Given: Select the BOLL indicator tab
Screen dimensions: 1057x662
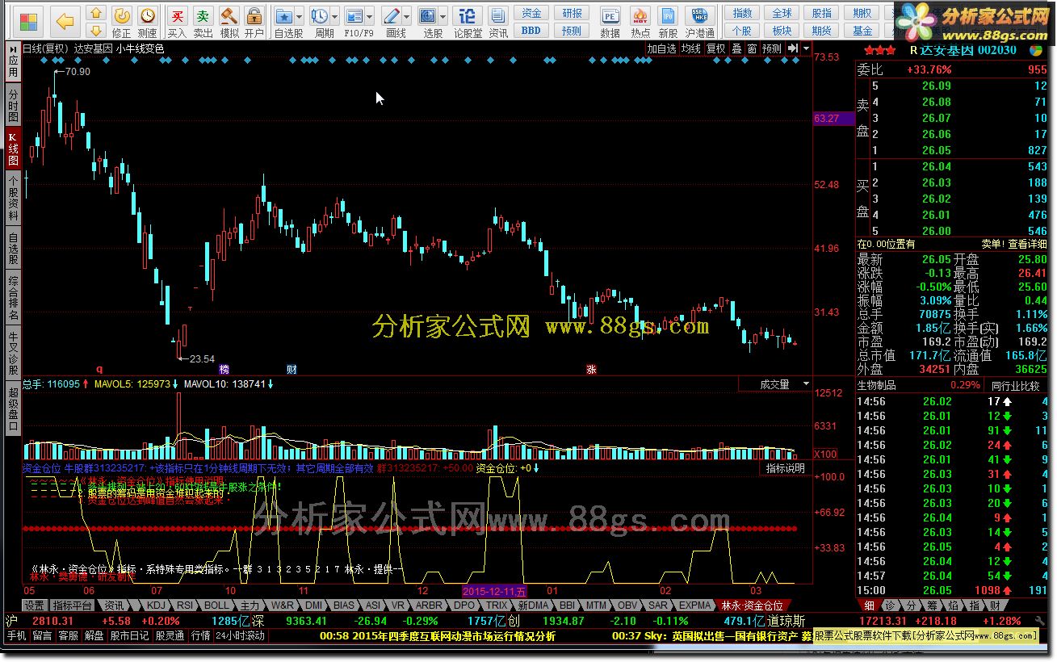Looking at the screenshot, I should point(216,605).
